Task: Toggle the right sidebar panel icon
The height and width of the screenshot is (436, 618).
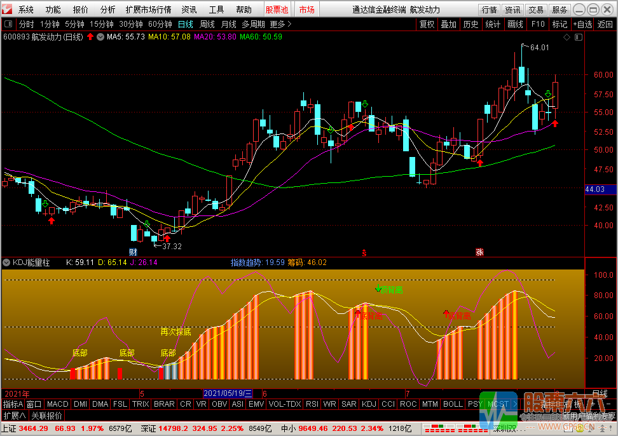Action: [579, 37]
